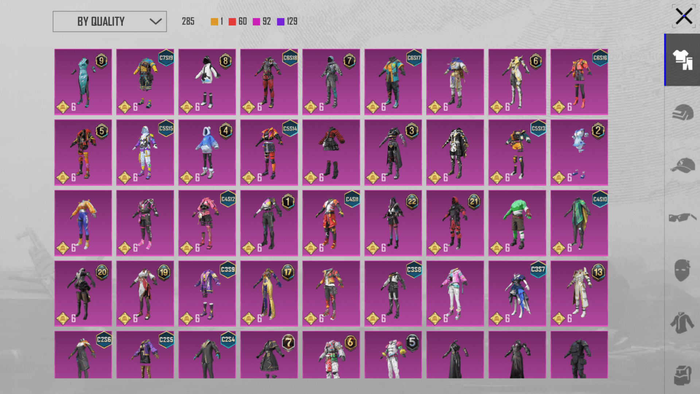This screenshot has width=700, height=394.
Task: Select the outfit tagged C3S9
Action: (207, 293)
